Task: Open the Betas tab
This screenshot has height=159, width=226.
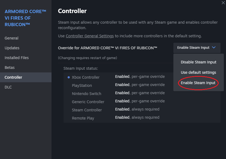Action: (x=10, y=68)
